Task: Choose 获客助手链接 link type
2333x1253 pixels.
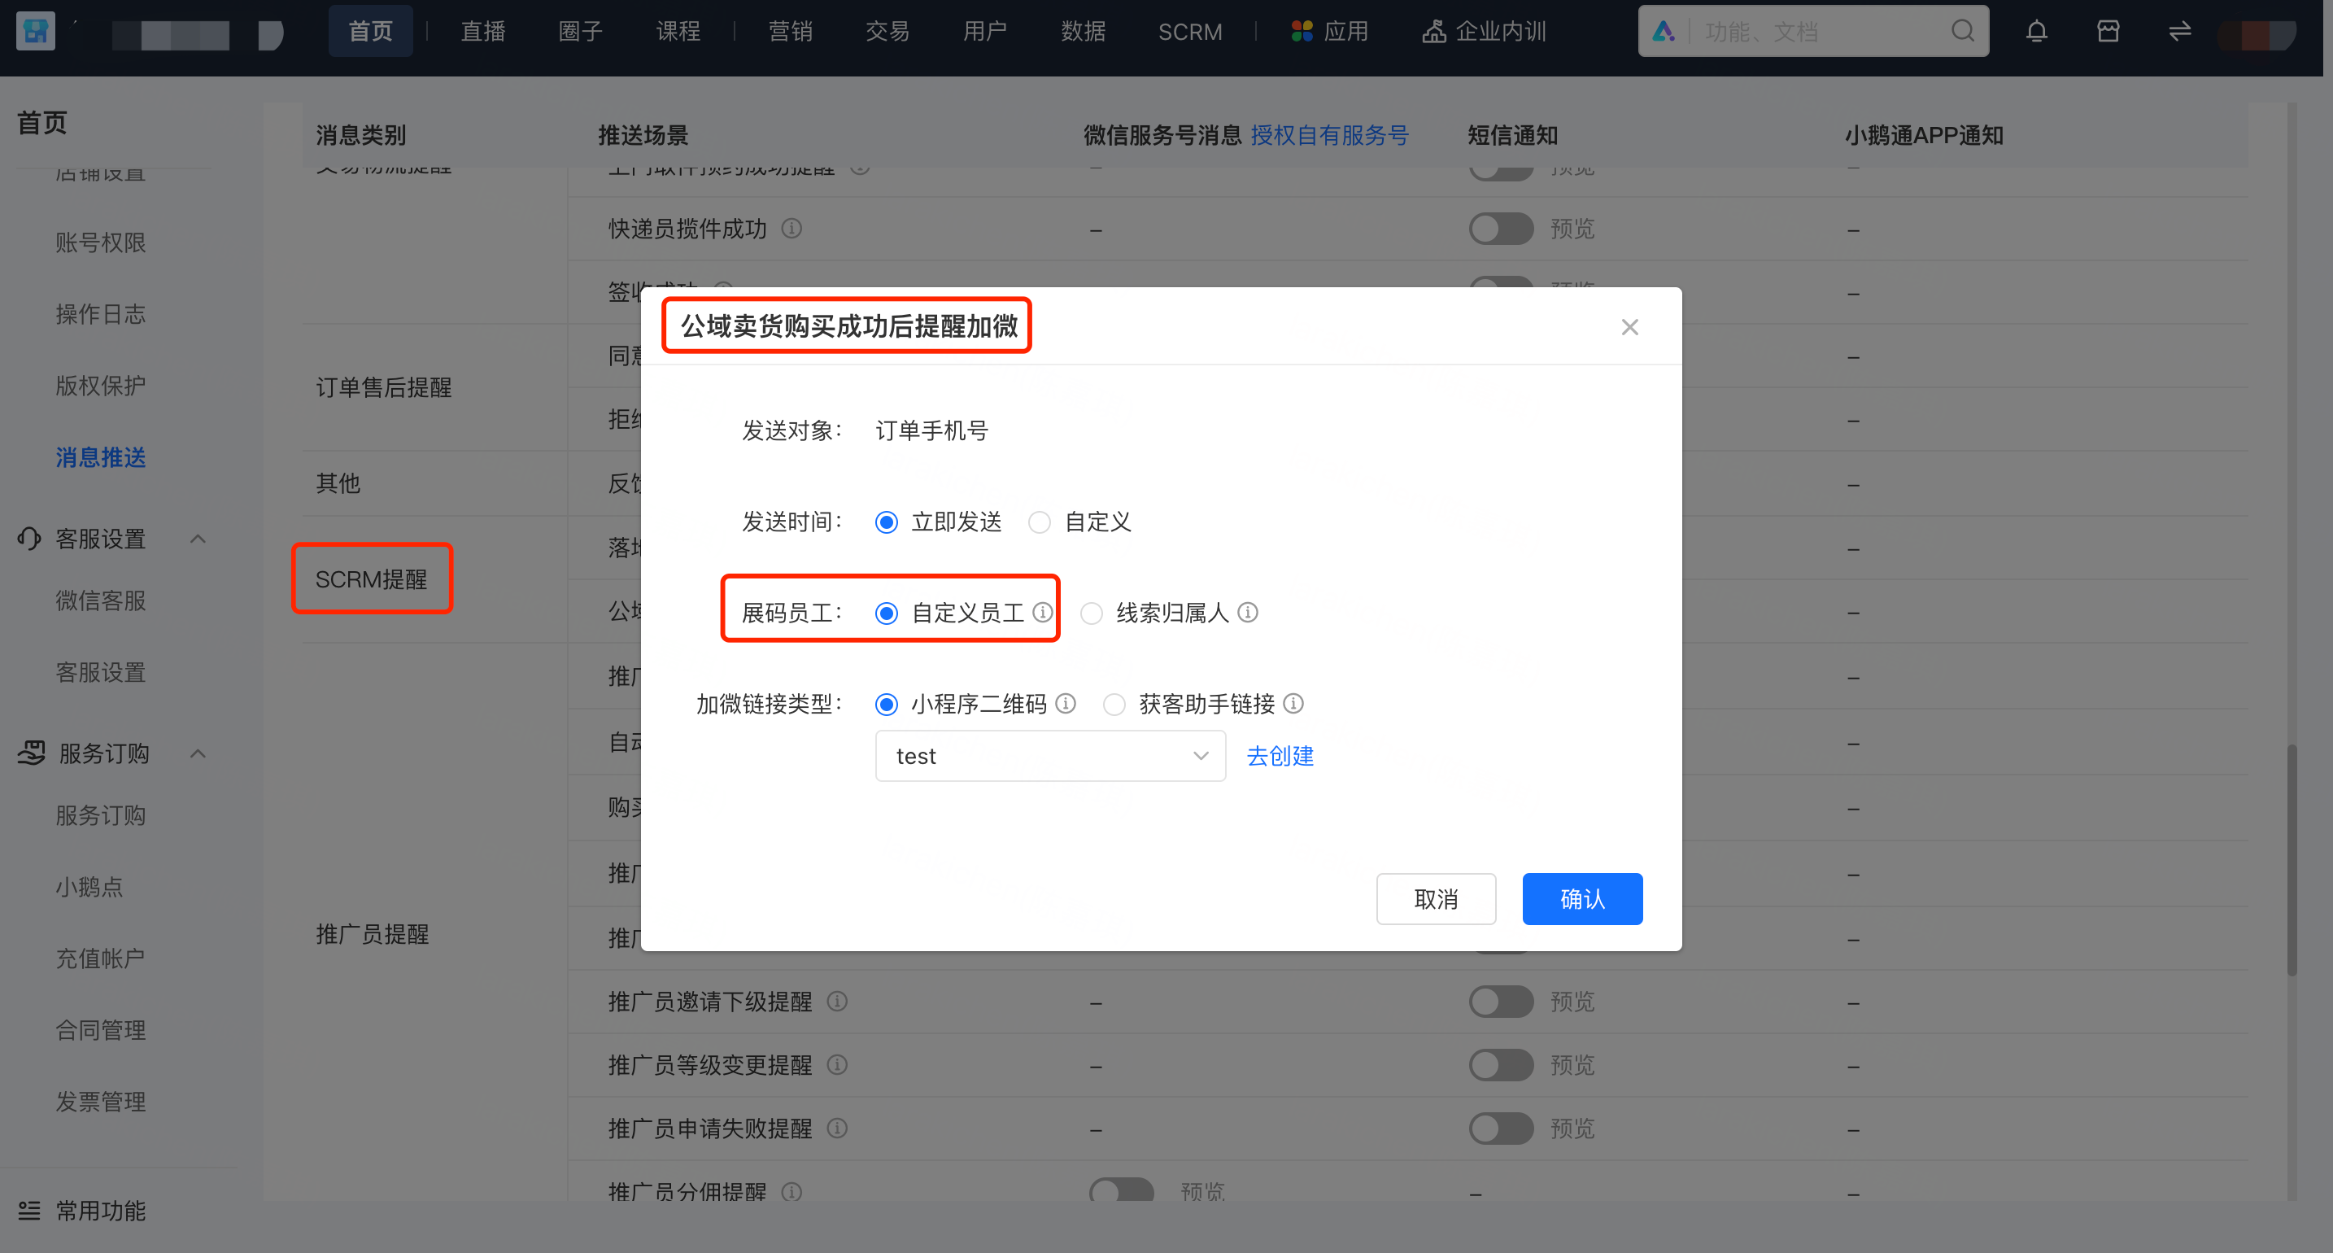Action: 1115,703
